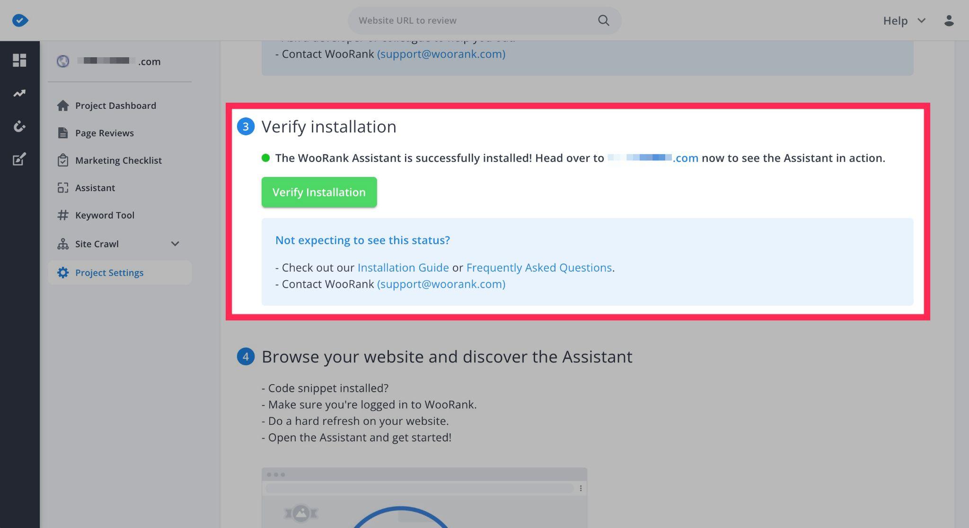
Task: Click the three-dot menu in browser preview image
Action: (581, 488)
